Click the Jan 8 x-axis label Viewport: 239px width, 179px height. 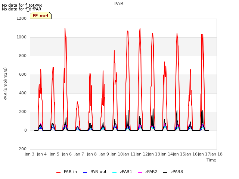[x=92, y=154]
